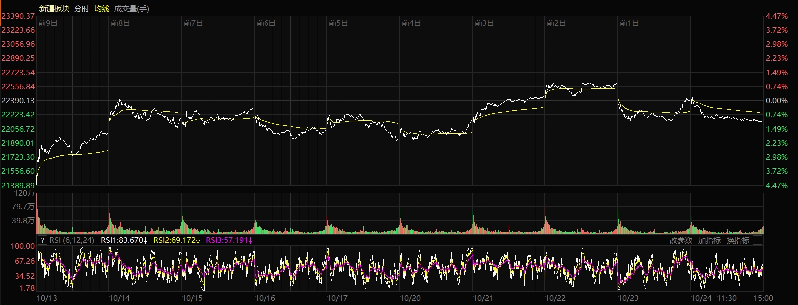Click 加指标 to add an indicator
This screenshot has width=798, height=305.
(x=709, y=240)
